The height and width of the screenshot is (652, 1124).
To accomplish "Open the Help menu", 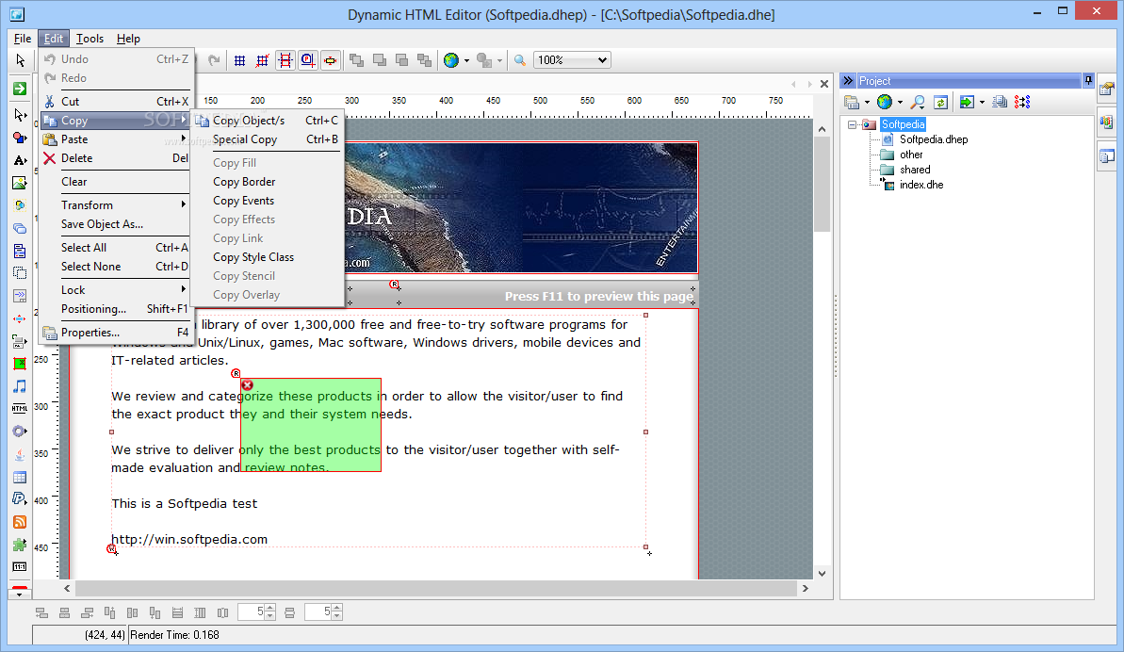I will coord(128,39).
